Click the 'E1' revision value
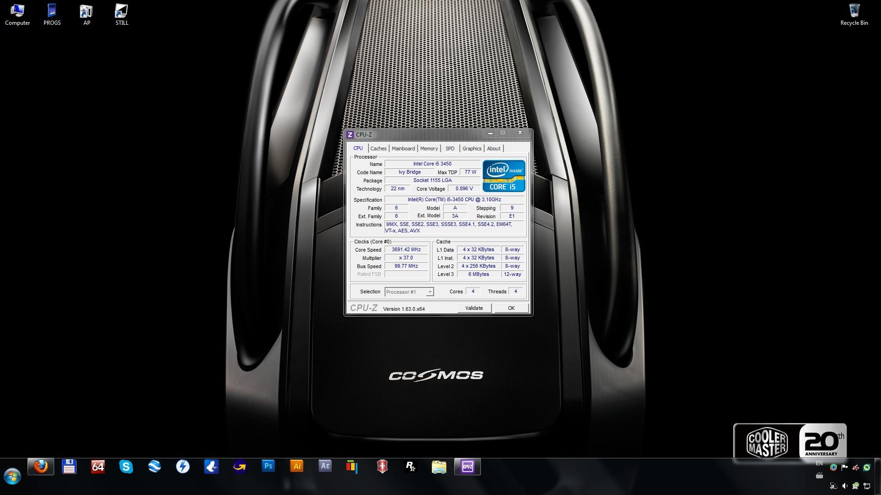 point(512,216)
